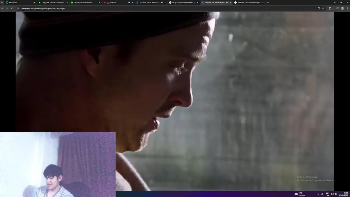The image size is (350, 197).
Task: Close the traductor Google search tab
Action: pos(263,2)
